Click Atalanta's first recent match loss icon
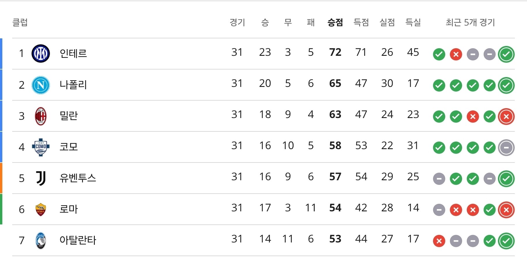The width and height of the screenshot is (527, 257). pyautogui.click(x=439, y=241)
